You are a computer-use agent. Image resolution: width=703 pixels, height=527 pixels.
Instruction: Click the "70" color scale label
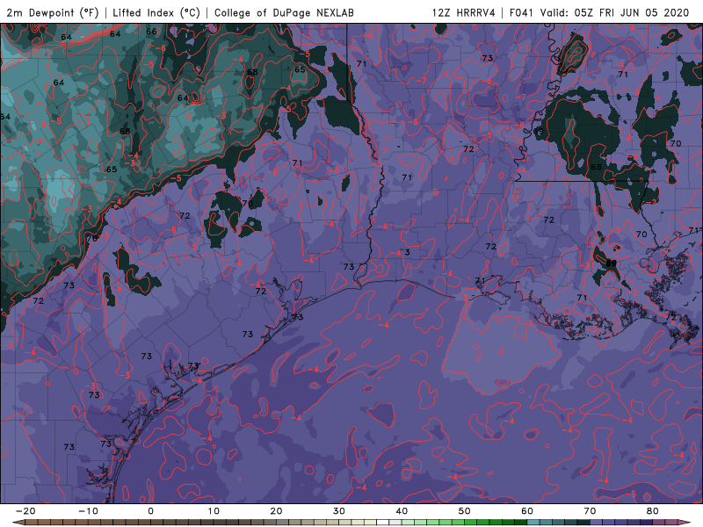pyautogui.click(x=590, y=511)
